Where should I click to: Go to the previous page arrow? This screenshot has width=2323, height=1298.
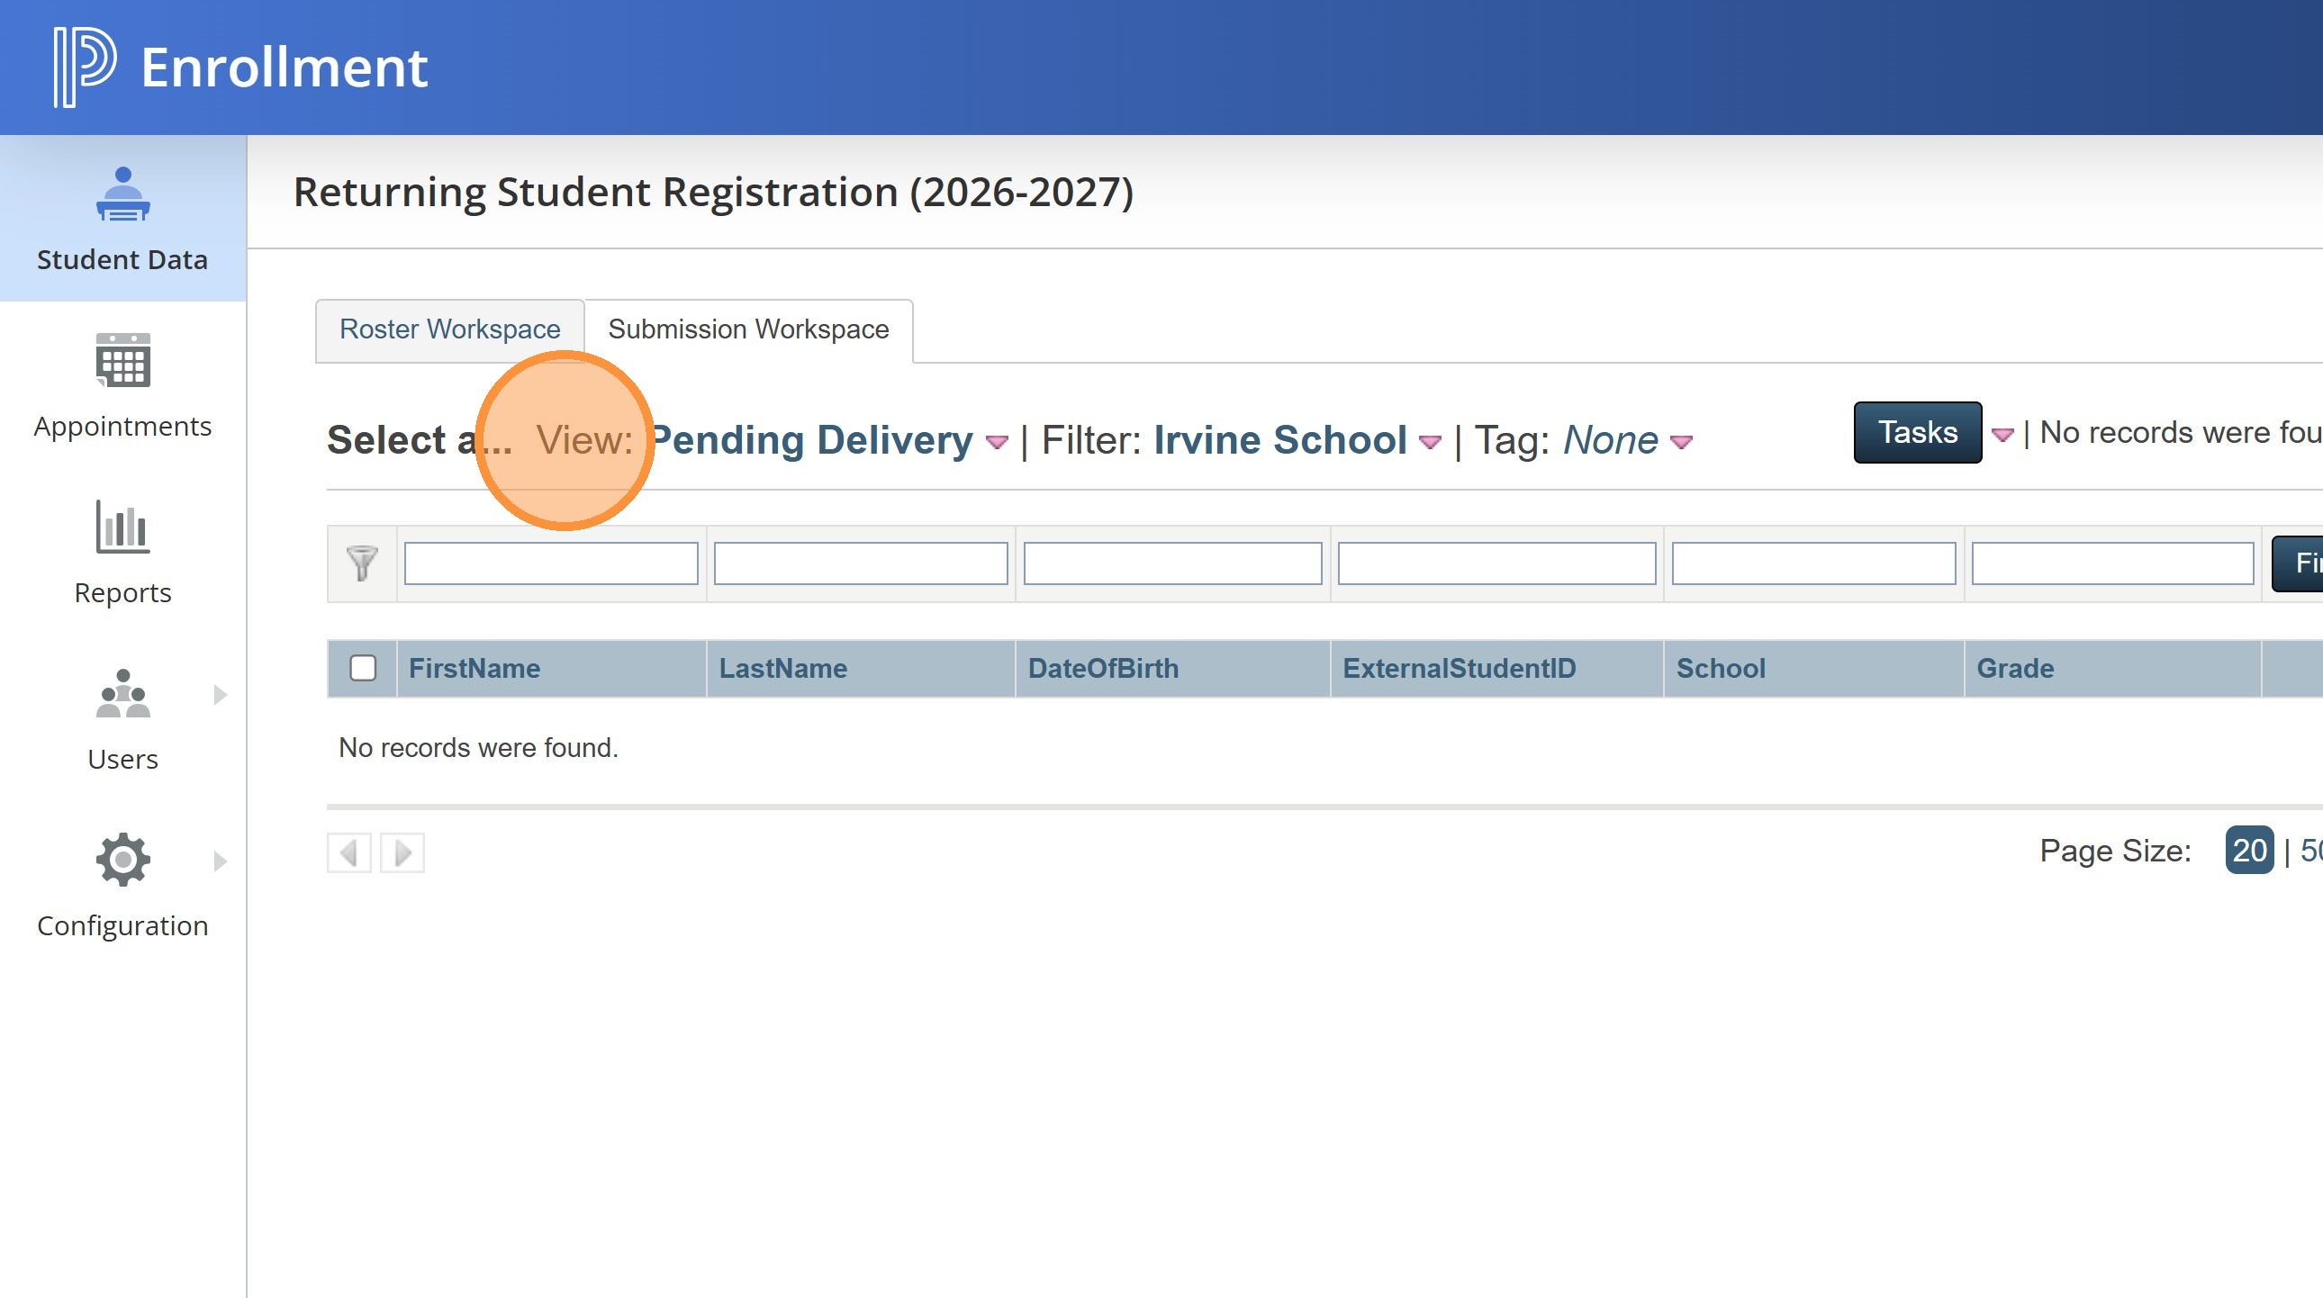coord(349,852)
